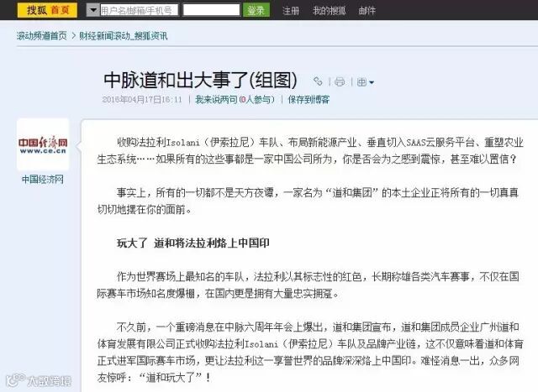Click the 保存到博客 link
The image size is (538, 392).
[309, 99]
